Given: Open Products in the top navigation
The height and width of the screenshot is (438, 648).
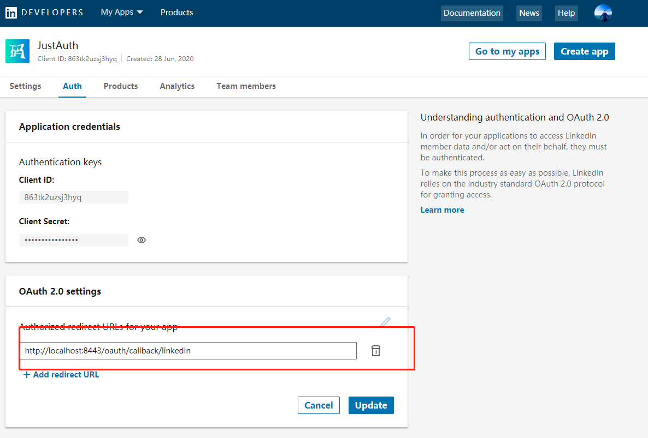Looking at the screenshot, I should pos(177,13).
